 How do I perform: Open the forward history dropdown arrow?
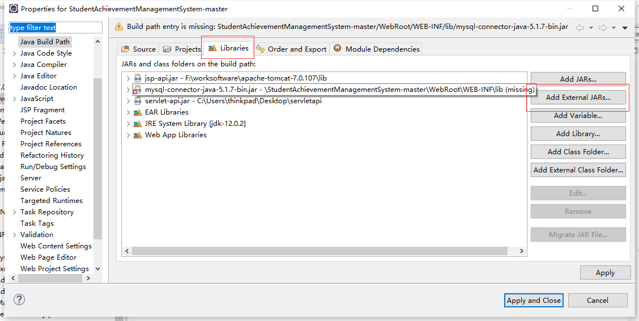point(614,28)
